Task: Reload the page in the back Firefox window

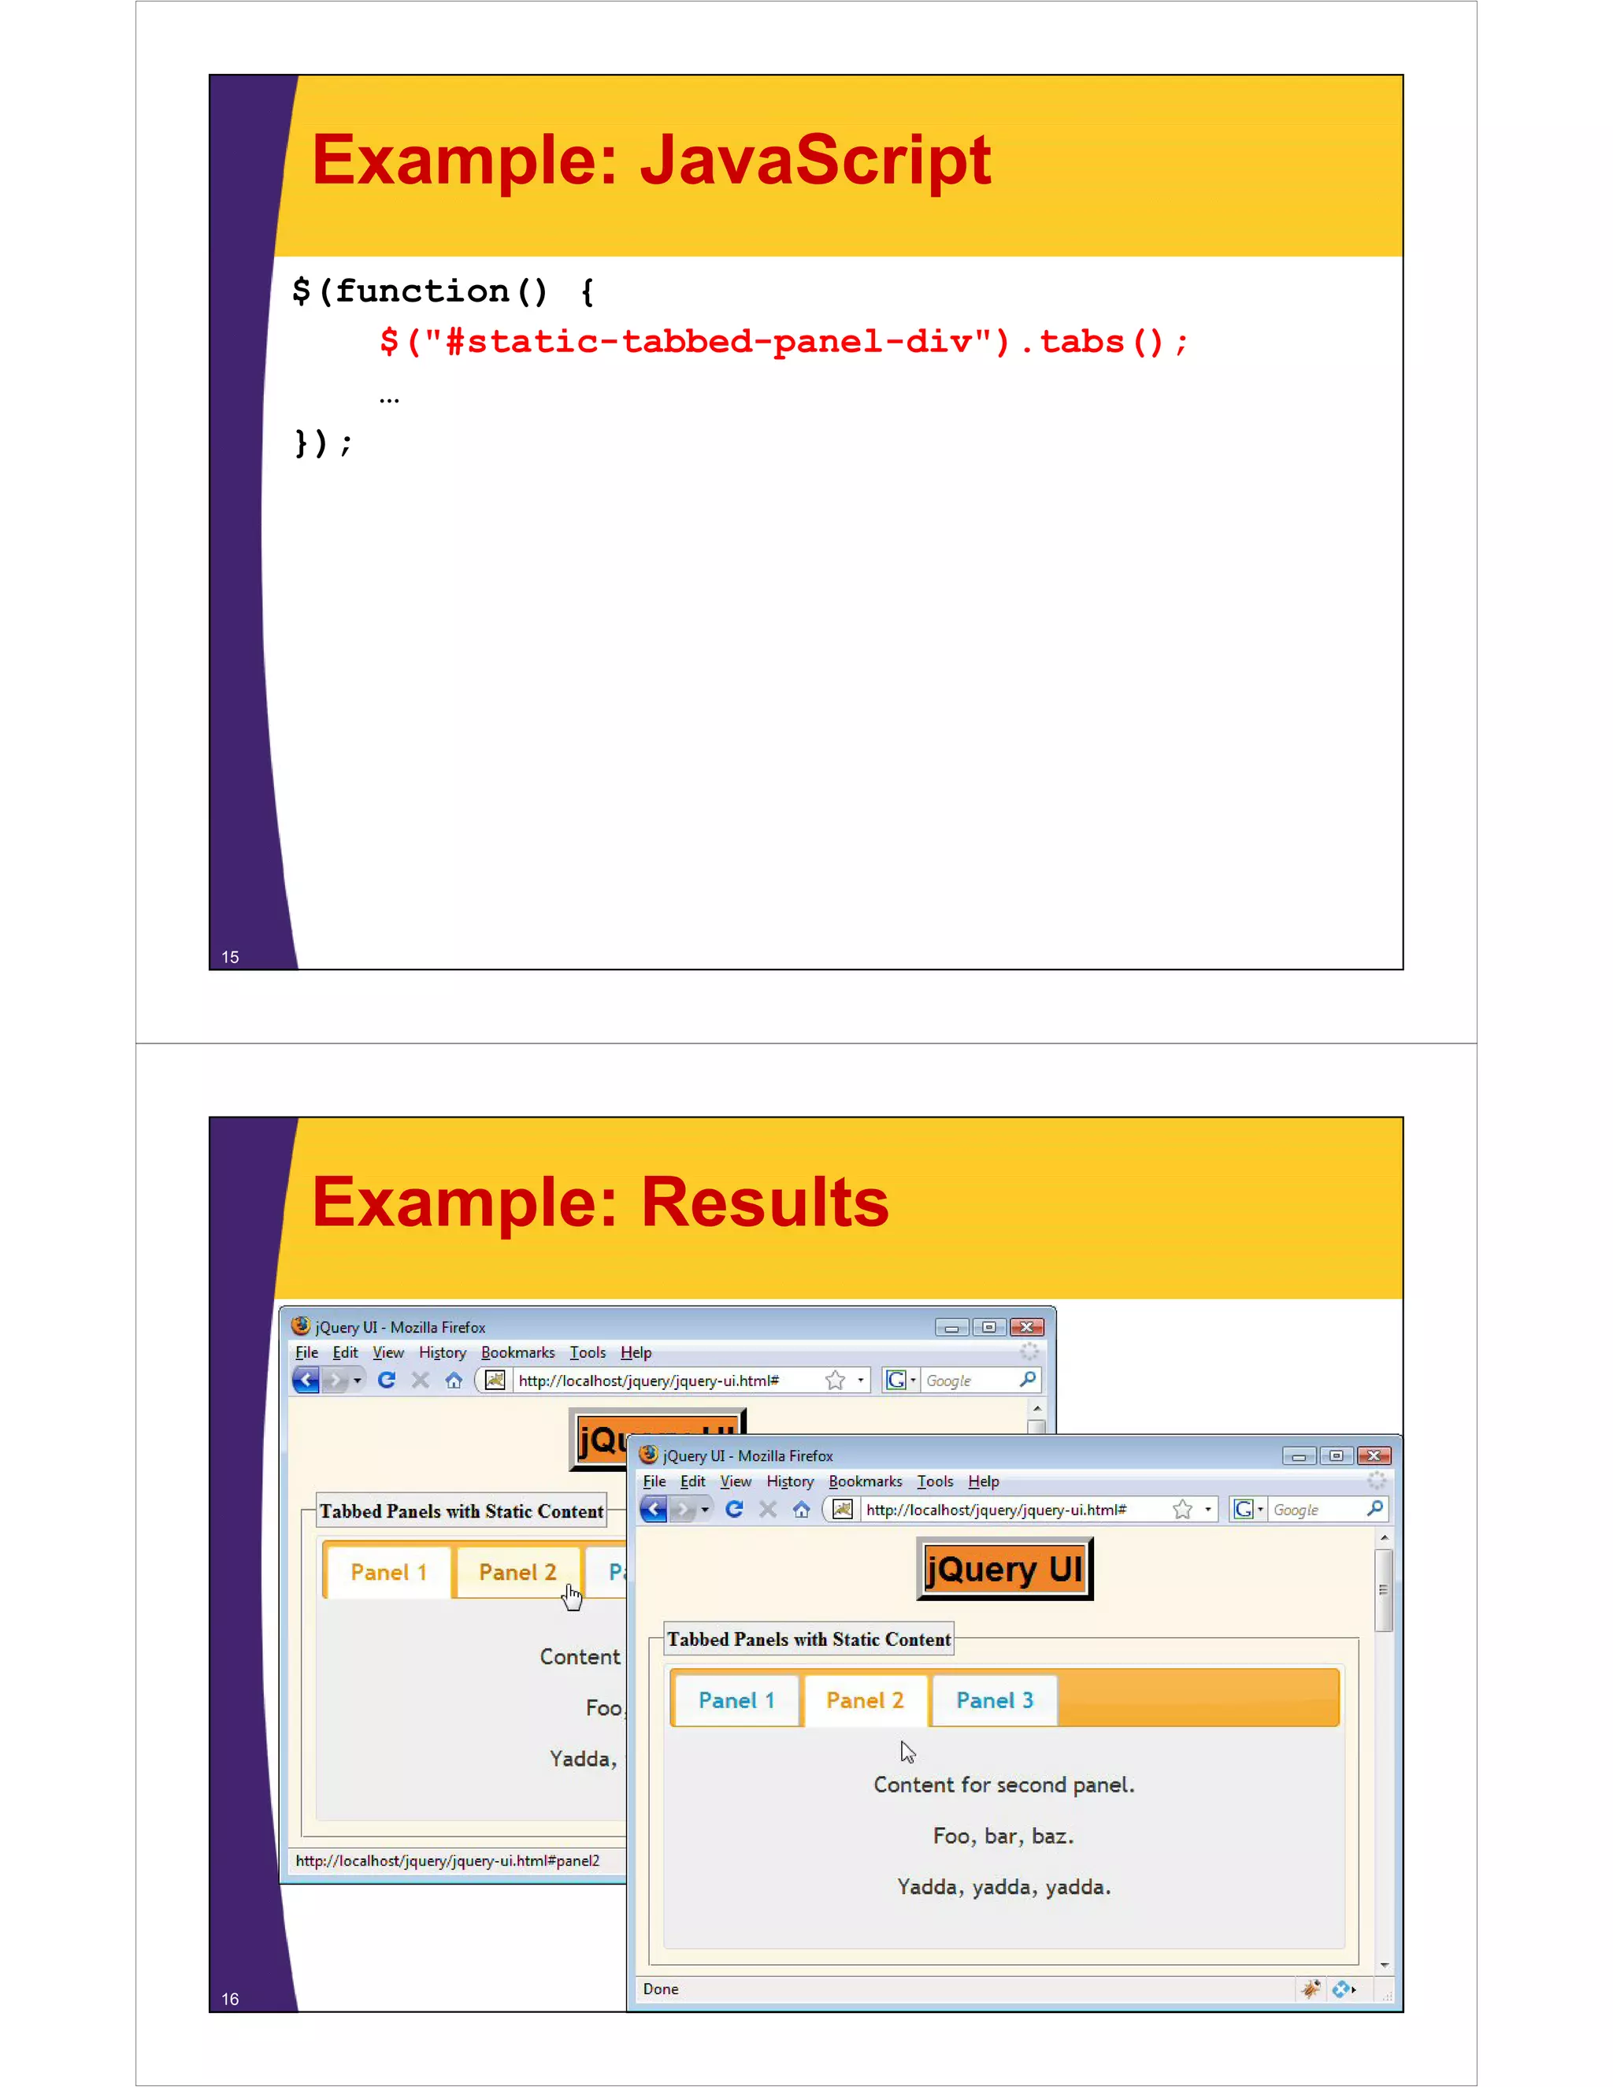Action: [x=386, y=1380]
